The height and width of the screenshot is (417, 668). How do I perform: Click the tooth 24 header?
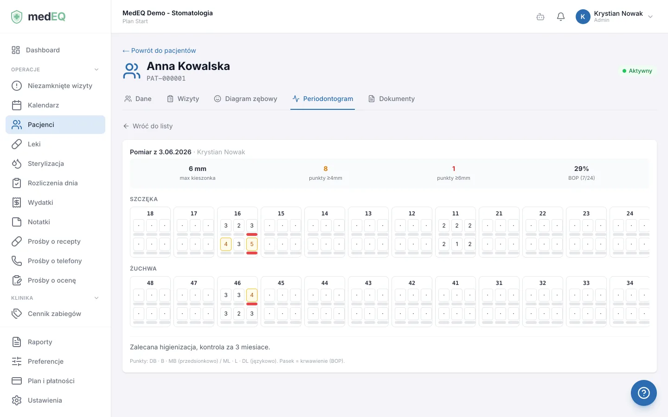tap(630, 214)
